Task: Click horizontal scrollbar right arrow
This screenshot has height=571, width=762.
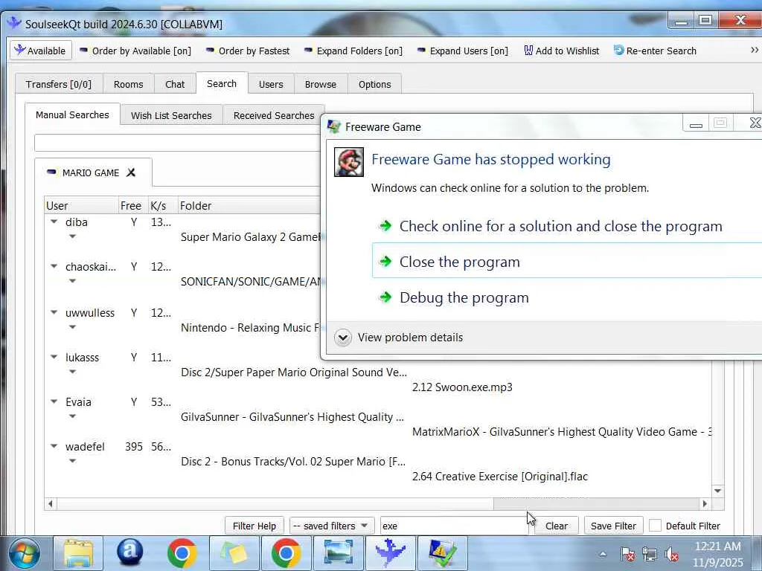Action: click(705, 504)
